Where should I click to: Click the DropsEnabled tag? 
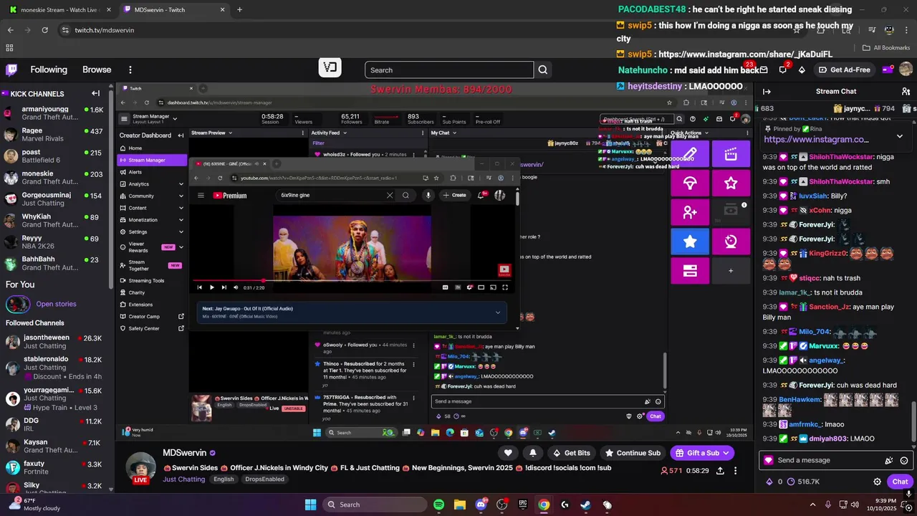(264, 479)
